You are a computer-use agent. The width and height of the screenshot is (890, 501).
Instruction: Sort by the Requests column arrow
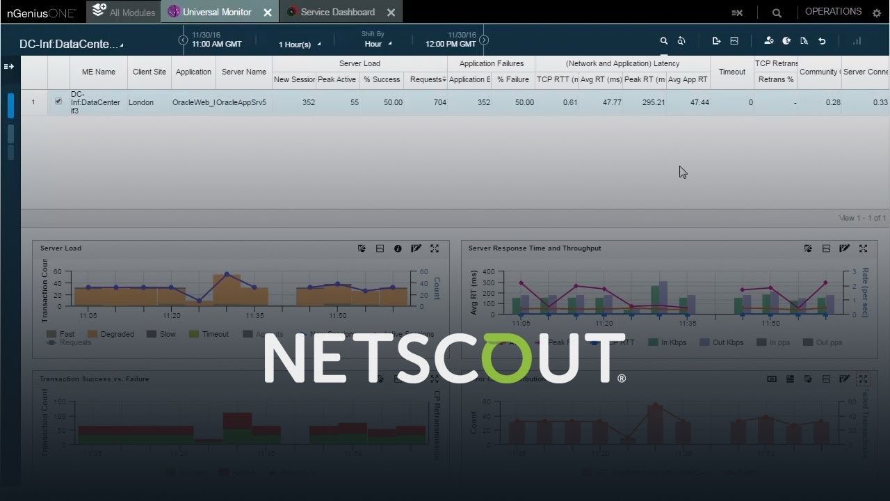coord(444,80)
